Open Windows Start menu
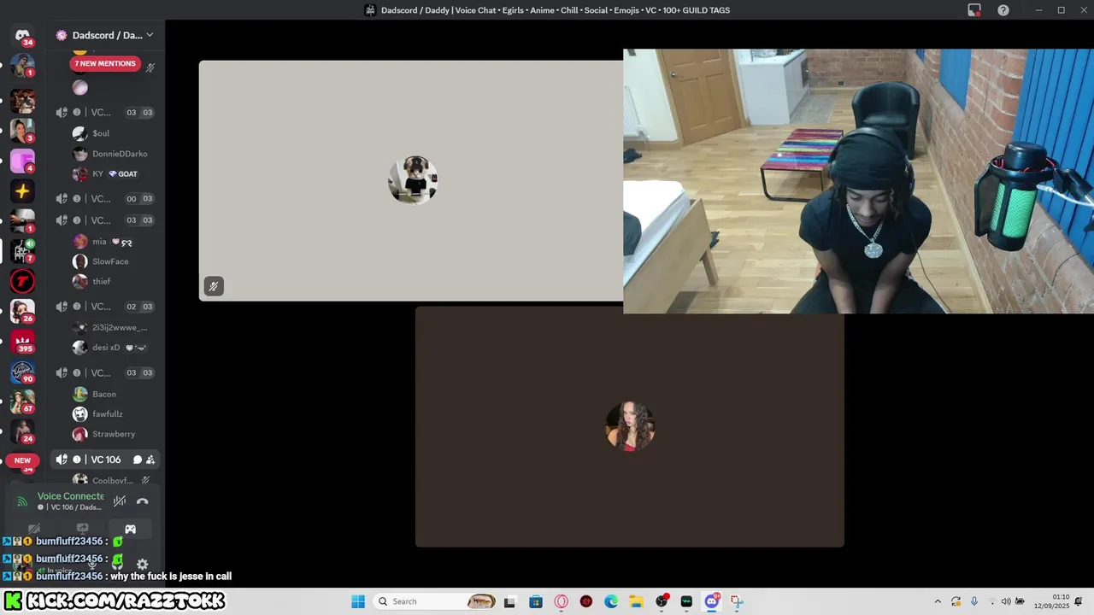The image size is (1094, 615). pos(358,601)
